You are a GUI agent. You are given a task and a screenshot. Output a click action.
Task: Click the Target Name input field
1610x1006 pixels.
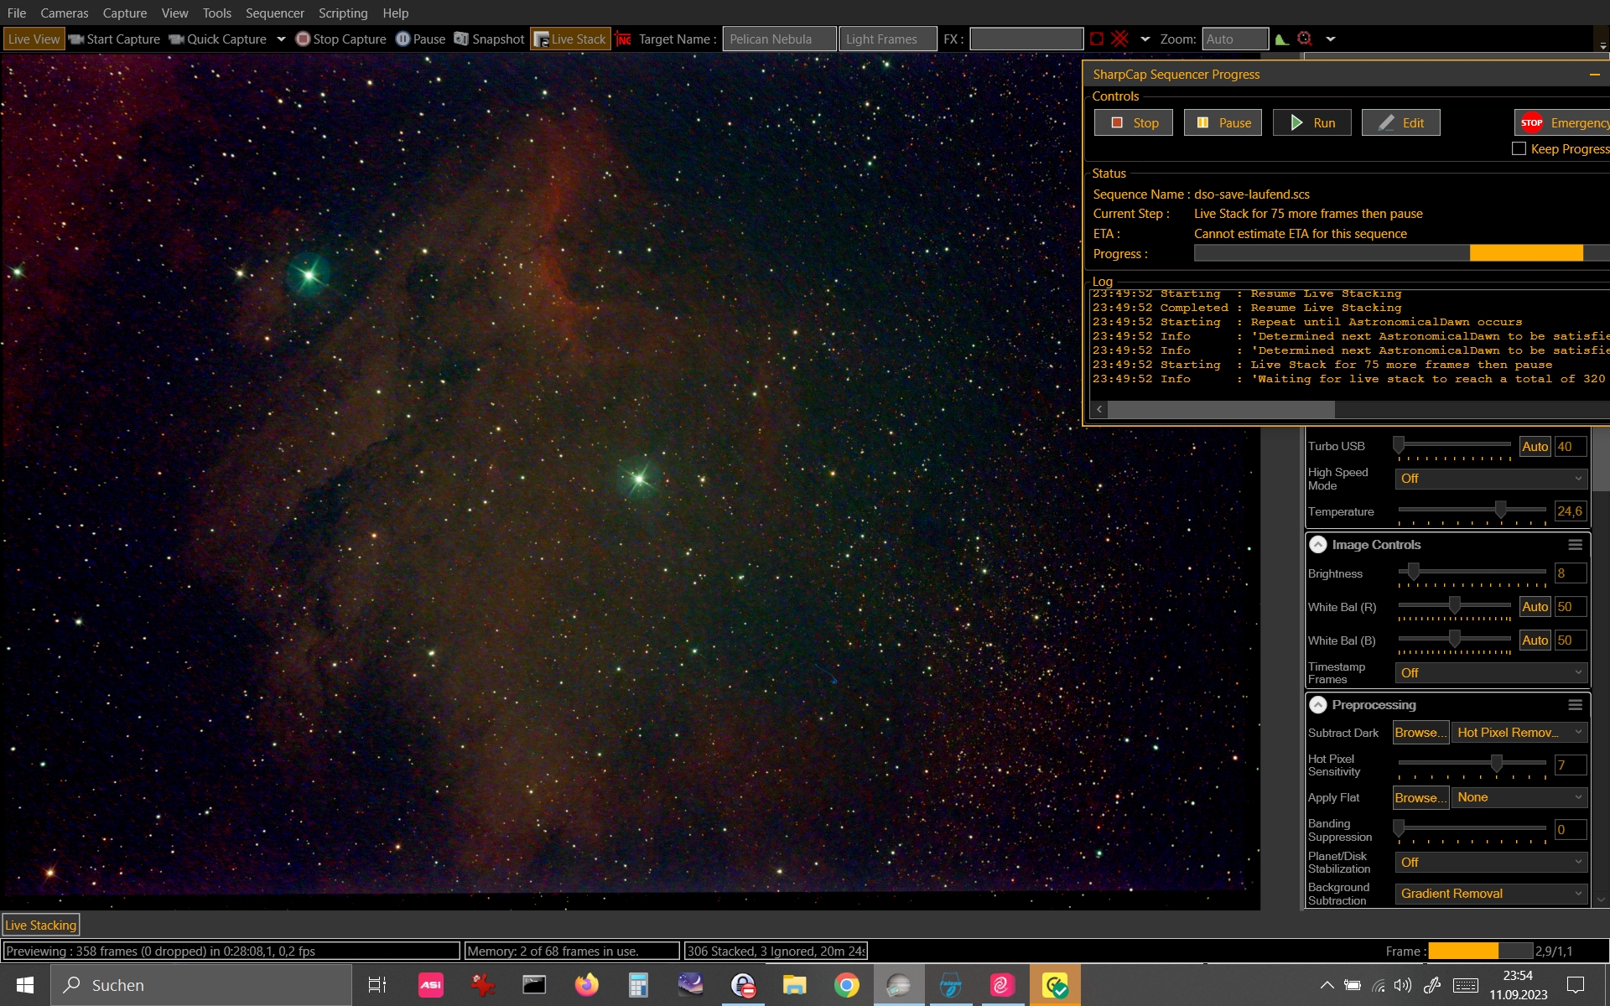point(779,39)
